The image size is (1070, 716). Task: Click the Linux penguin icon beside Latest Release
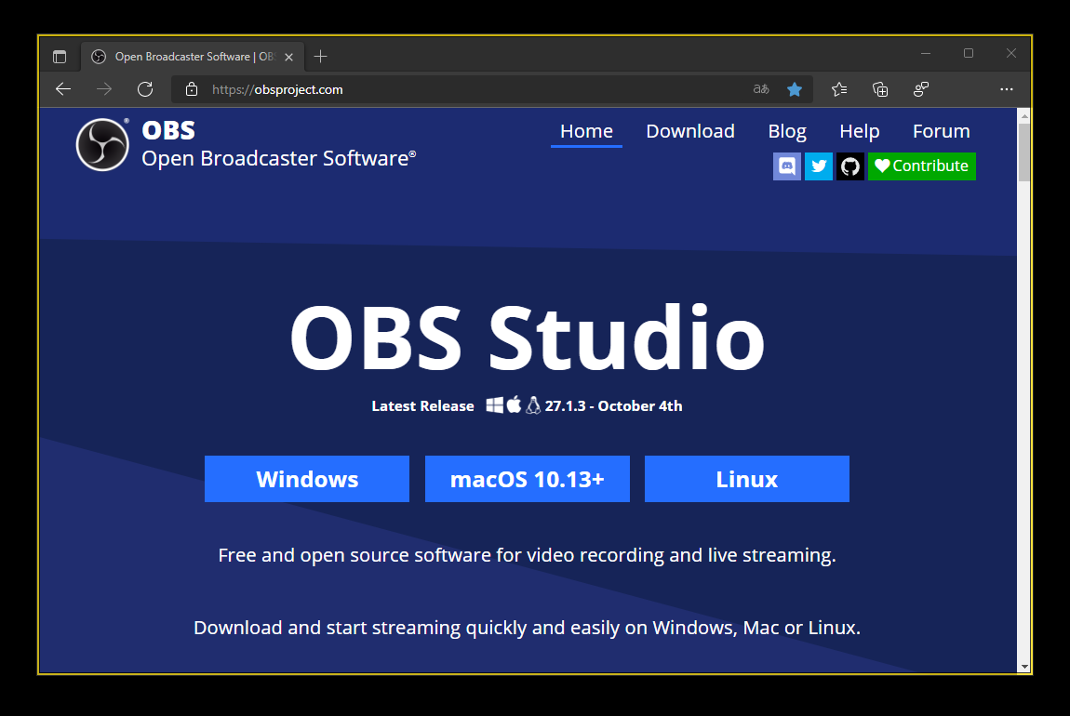pyautogui.click(x=533, y=405)
